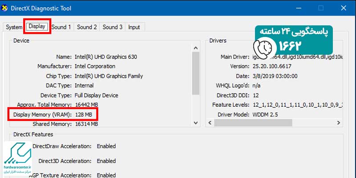Image resolution: width=356 pixels, height=178 pixels.
Task: Click the Chip Type value Intel(R) UHD Graphics Family
Action: [x=109, y=76]
